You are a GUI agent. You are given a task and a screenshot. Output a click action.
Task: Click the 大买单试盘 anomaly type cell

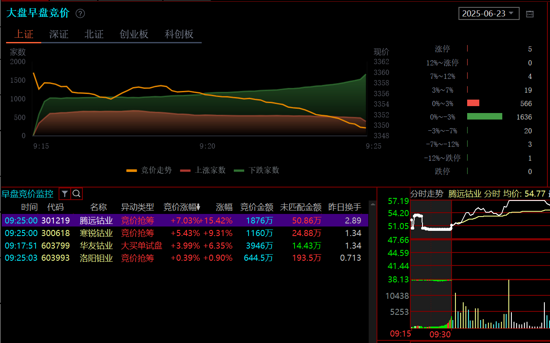tap(141, 246)
